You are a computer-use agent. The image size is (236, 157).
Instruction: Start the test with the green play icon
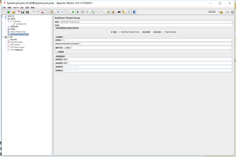[73, 12]
